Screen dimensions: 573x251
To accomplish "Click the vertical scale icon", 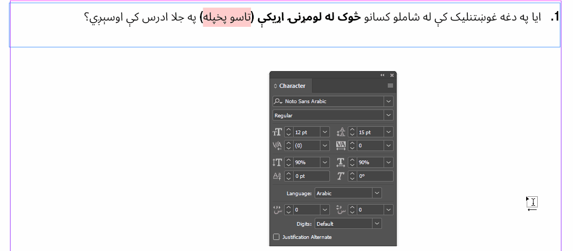I will (x=278, y=162).
